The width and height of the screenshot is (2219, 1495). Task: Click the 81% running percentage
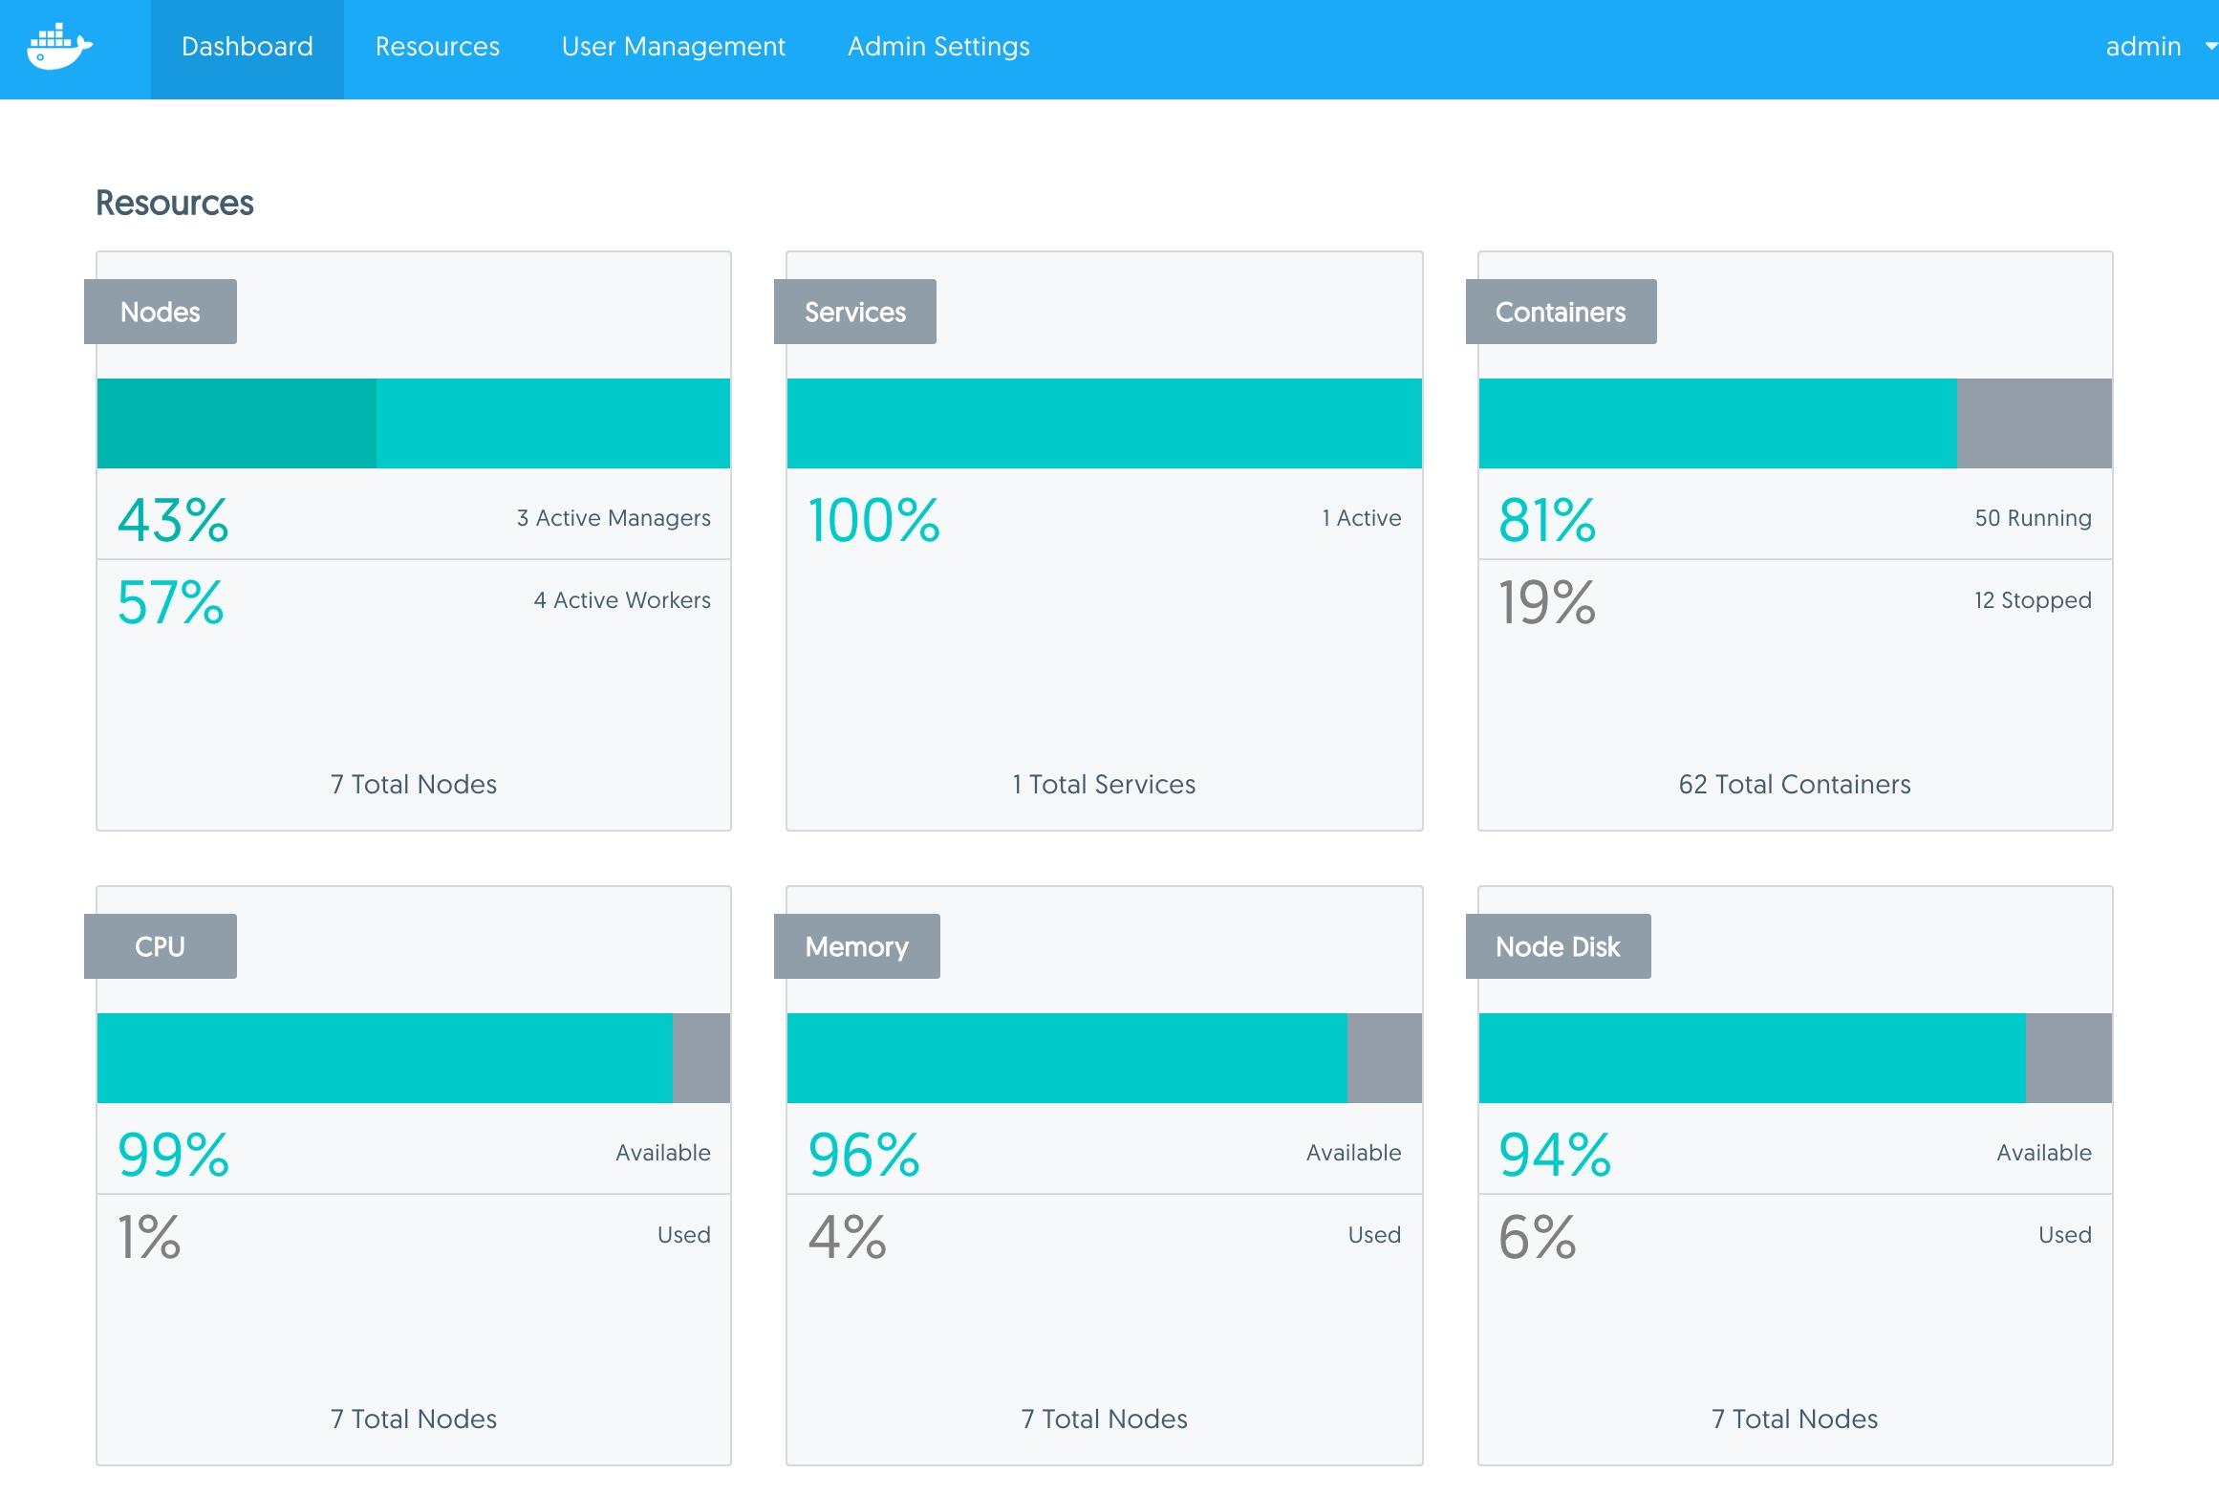(x=1547, y=521)
